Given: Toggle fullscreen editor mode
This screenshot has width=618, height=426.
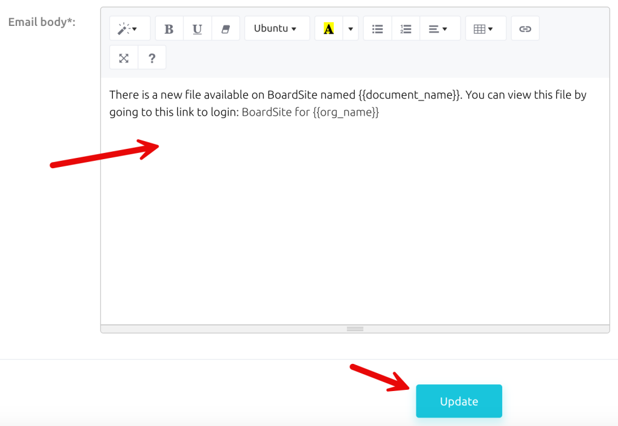Looking at the screenshot, I should 124,58.
